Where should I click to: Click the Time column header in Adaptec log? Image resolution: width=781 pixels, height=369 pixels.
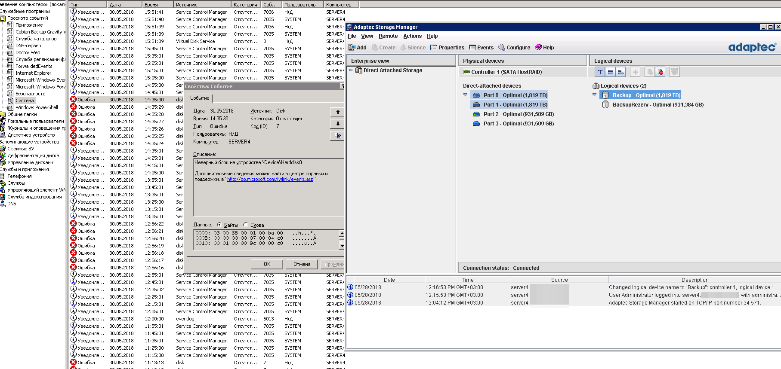pyautogui.click(x=467, y=280)
